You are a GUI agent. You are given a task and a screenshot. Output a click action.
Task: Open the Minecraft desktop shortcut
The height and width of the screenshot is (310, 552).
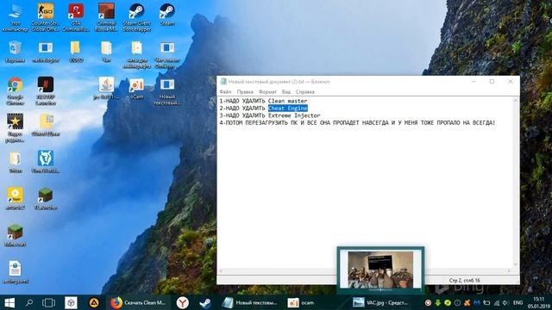tap(16, 235)
